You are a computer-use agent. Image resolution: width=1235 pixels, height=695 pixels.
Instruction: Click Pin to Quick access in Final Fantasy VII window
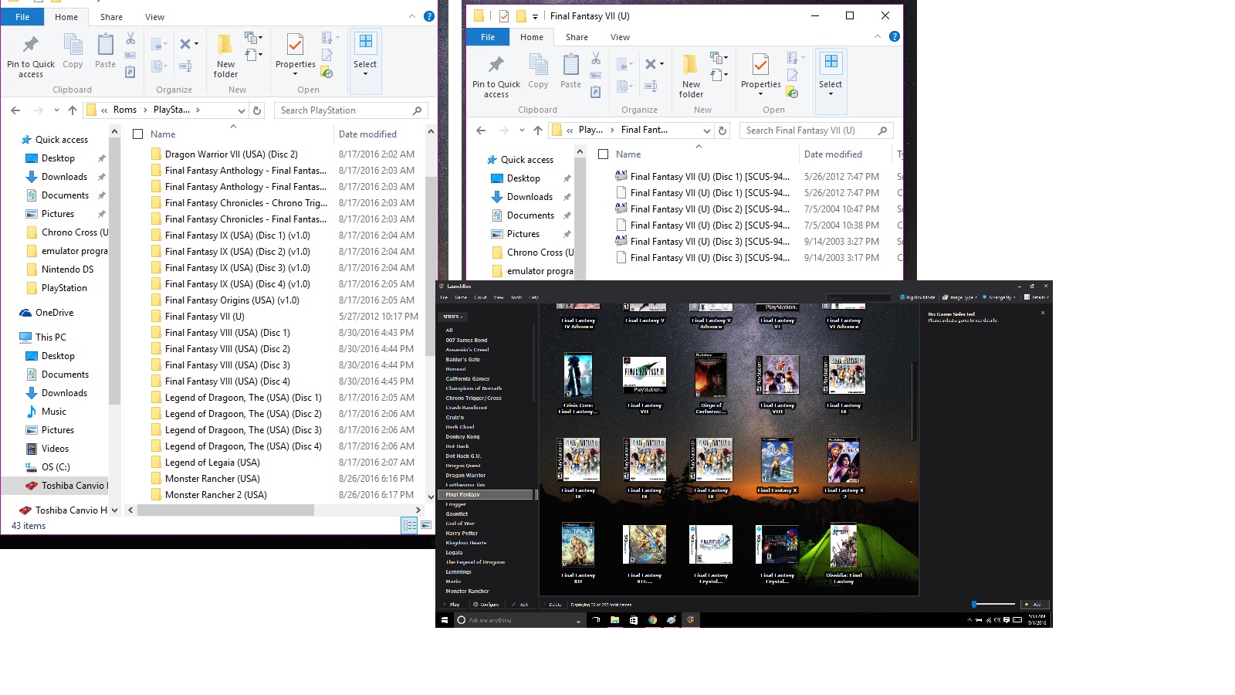pyautogui.click(x=496, y=76)
